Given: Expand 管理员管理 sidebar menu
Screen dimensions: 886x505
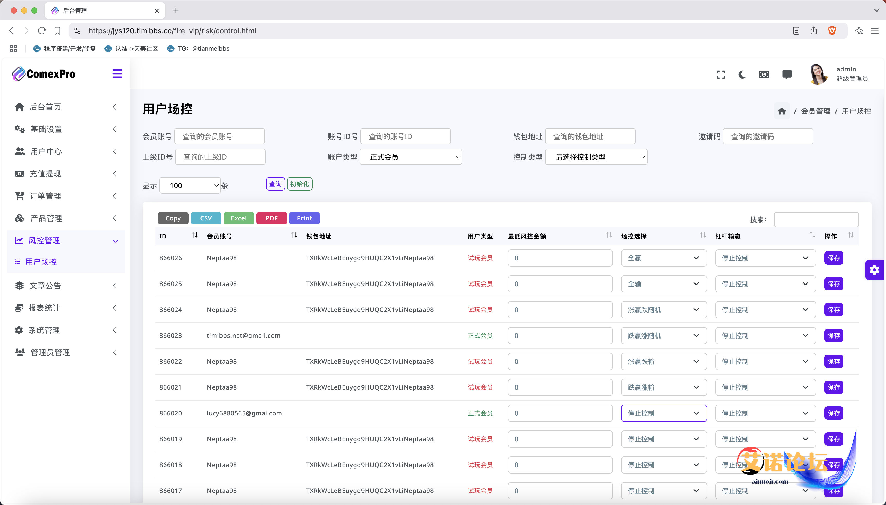Looking at the screenshot, I should pyautogui.click(x=66, y=352).
